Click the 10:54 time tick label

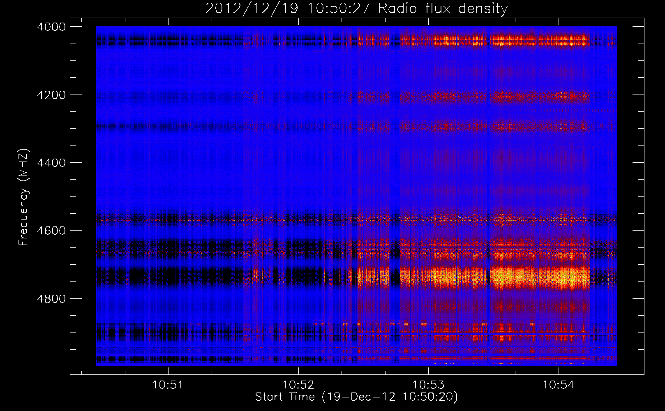point(558,385)
